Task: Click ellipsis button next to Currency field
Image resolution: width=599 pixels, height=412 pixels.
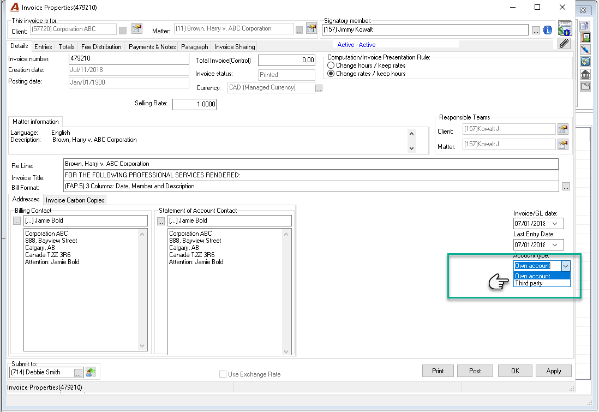Action: click(x=319, y=88)
